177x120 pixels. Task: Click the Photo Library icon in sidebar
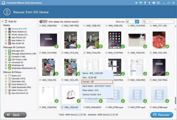tap(10, 35)
